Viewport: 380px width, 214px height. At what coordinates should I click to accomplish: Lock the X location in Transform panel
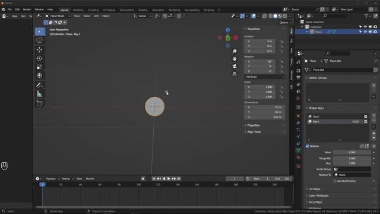click(x=281, y=41)
